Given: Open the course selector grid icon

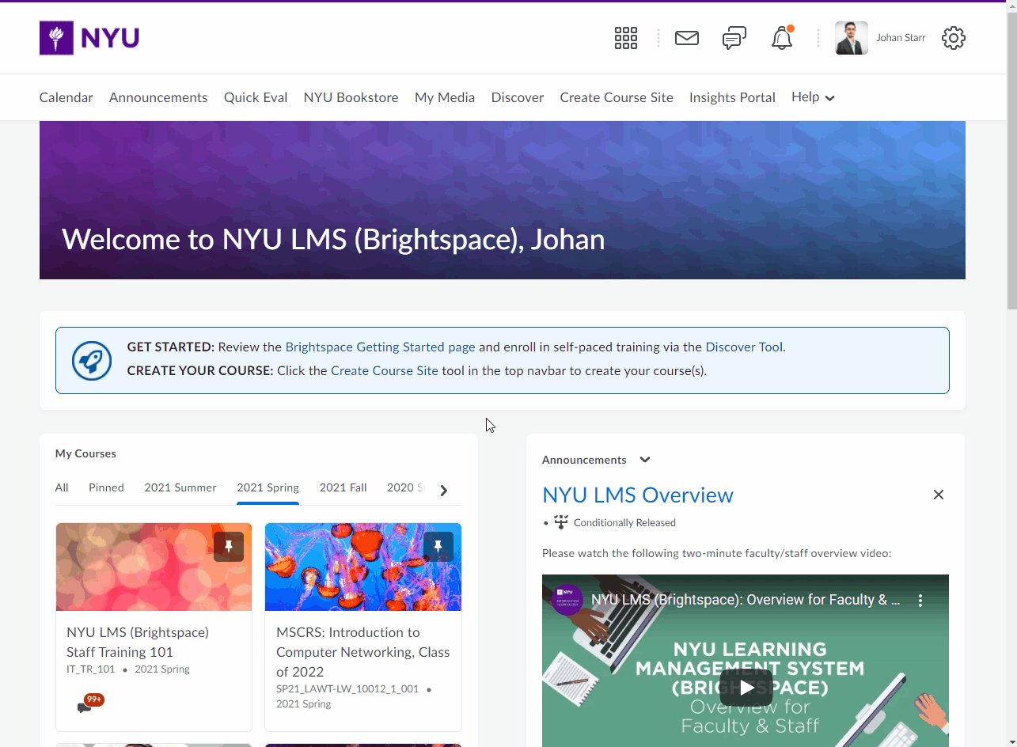Looking at the screenshot, I should 626,38.
